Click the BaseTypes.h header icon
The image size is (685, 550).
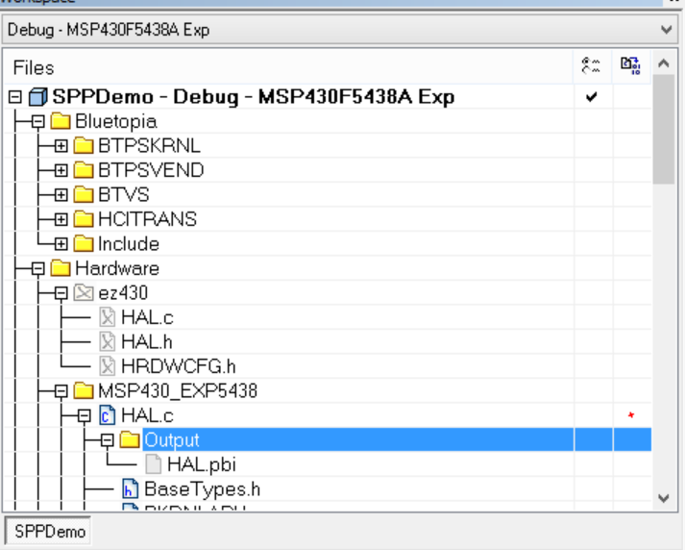(131, 488)
